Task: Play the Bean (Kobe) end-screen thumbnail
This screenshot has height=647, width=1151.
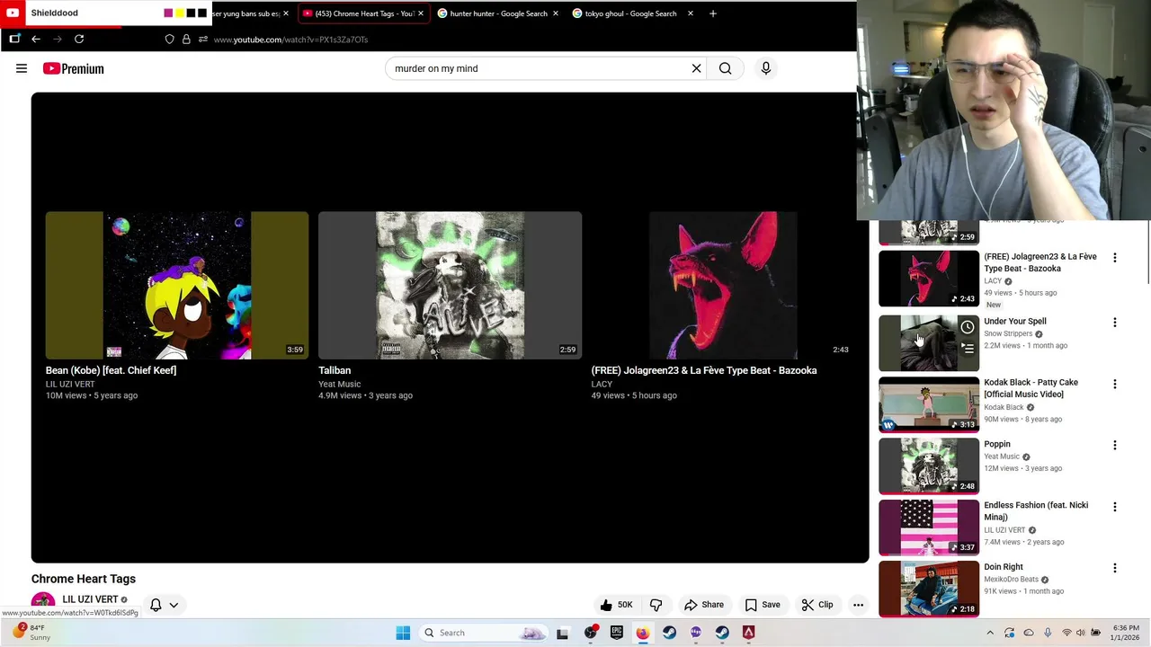Action: (177, 285)
